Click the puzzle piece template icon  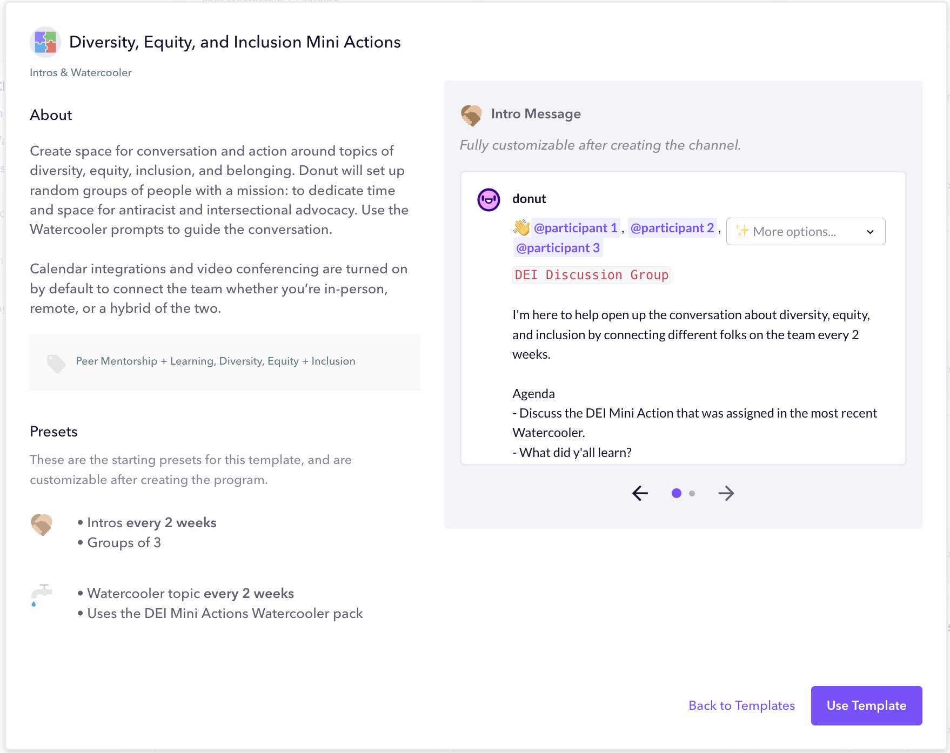click(45, 42)
